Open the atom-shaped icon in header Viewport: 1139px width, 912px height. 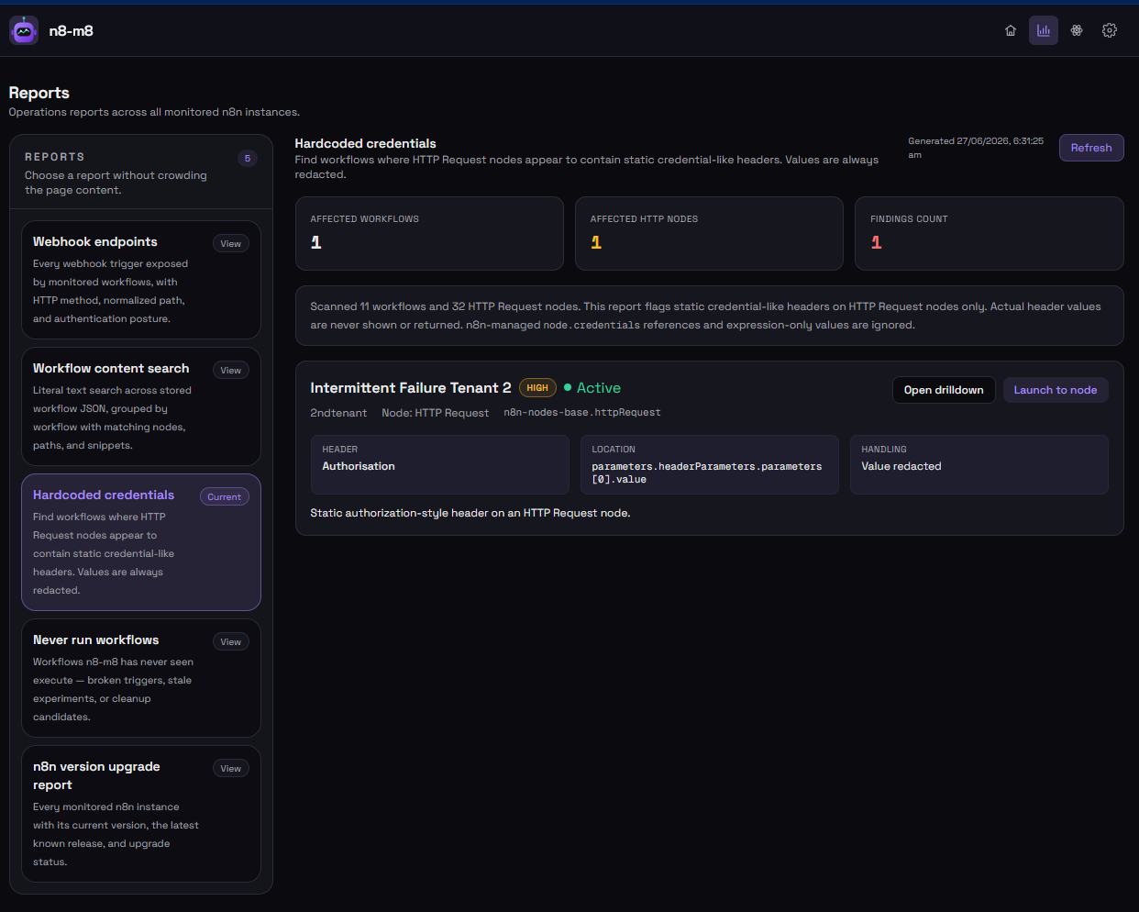(x=1077, y=30)
